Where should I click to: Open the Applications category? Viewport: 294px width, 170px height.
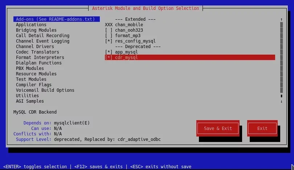(31, 25)
